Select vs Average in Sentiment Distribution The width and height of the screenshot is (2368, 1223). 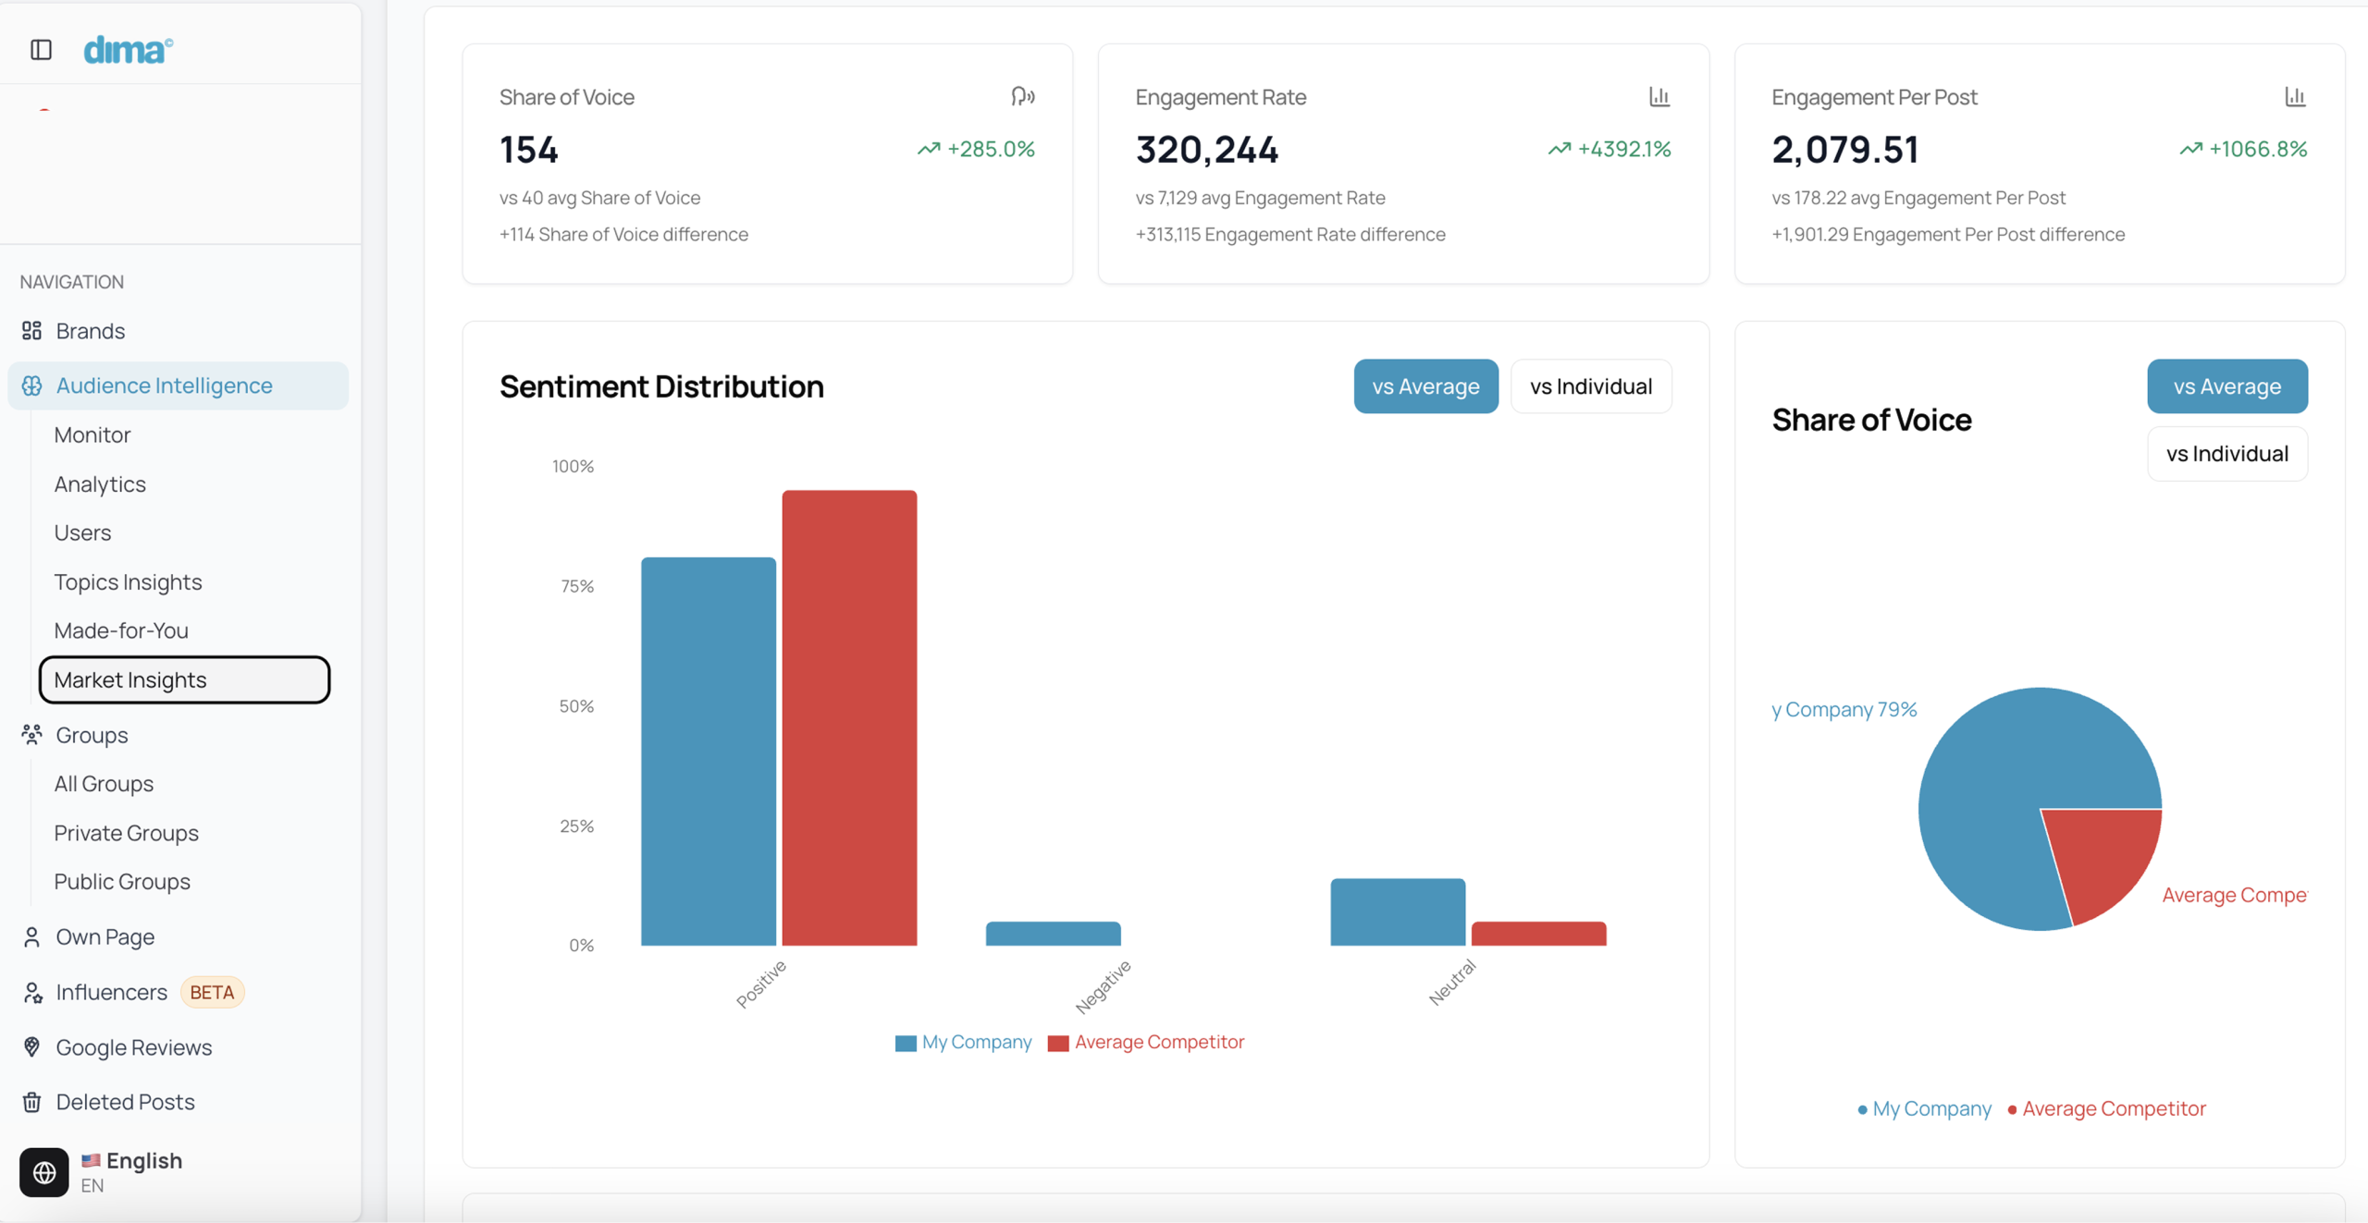(x=1425, y=386)
